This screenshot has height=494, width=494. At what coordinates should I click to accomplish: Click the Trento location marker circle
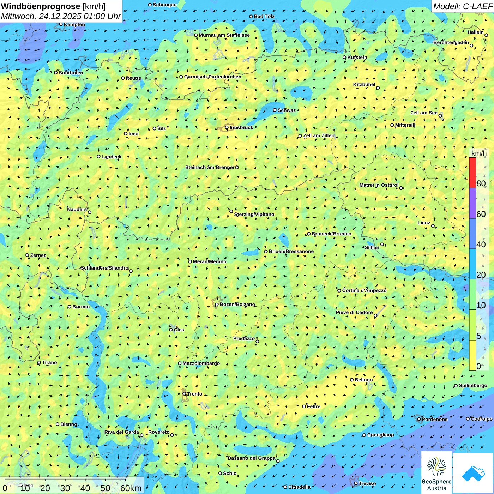[184, 394]
